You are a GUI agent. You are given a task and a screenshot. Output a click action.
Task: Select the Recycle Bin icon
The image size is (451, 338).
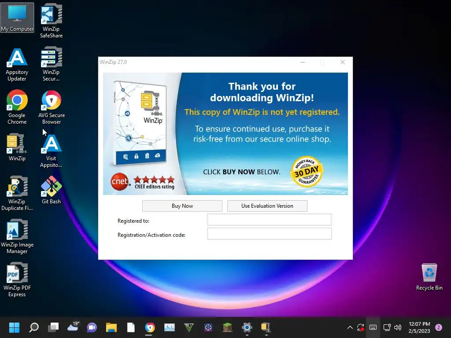[x=429, y=277]
